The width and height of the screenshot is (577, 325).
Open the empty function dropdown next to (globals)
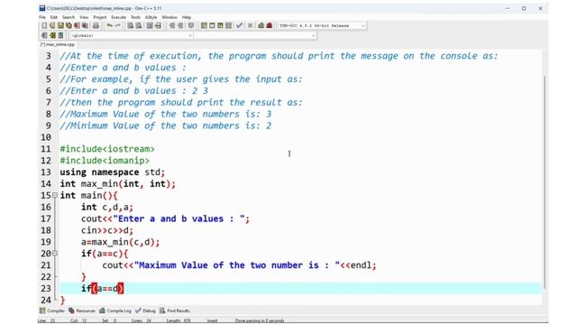313,35
